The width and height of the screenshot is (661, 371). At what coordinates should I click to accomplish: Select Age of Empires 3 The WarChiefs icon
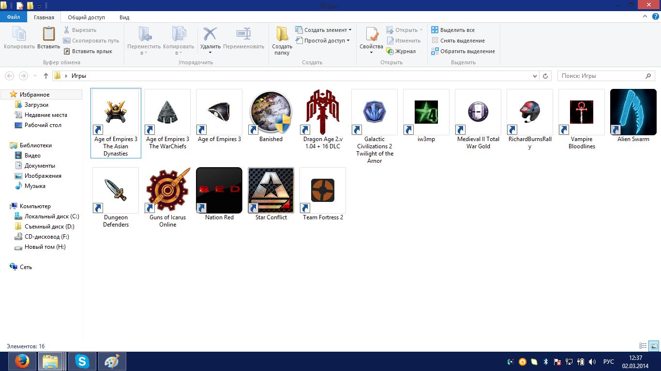coord(167,112)
